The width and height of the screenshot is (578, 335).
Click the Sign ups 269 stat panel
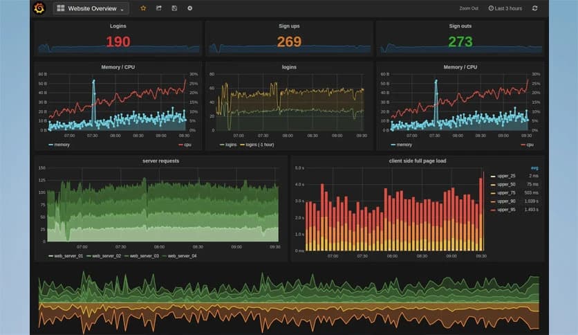pyautogui.click(x=289, y=42)
